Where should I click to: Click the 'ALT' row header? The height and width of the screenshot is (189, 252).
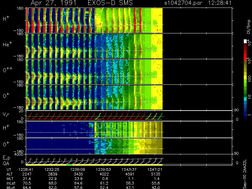9,174
